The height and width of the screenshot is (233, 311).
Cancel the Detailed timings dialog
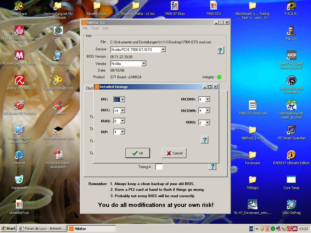click(x=174, y=153)
